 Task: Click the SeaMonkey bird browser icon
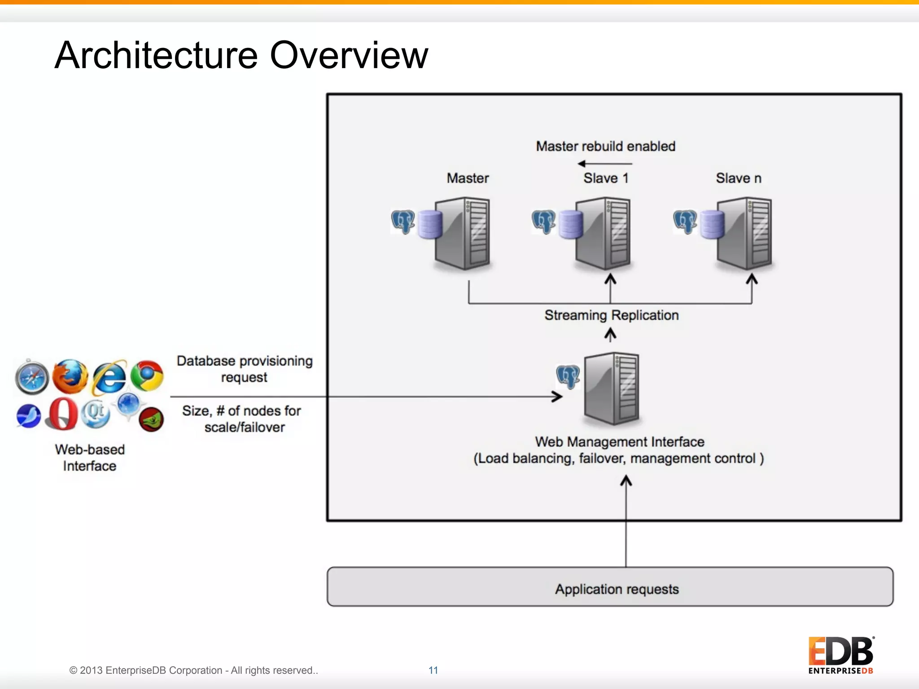[x=28, y=416]
